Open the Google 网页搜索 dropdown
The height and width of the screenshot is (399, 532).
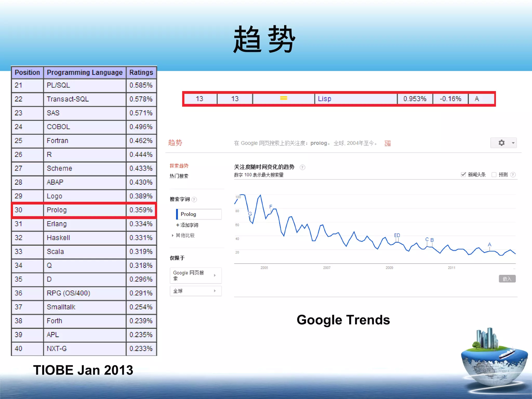tap(196, 275)
